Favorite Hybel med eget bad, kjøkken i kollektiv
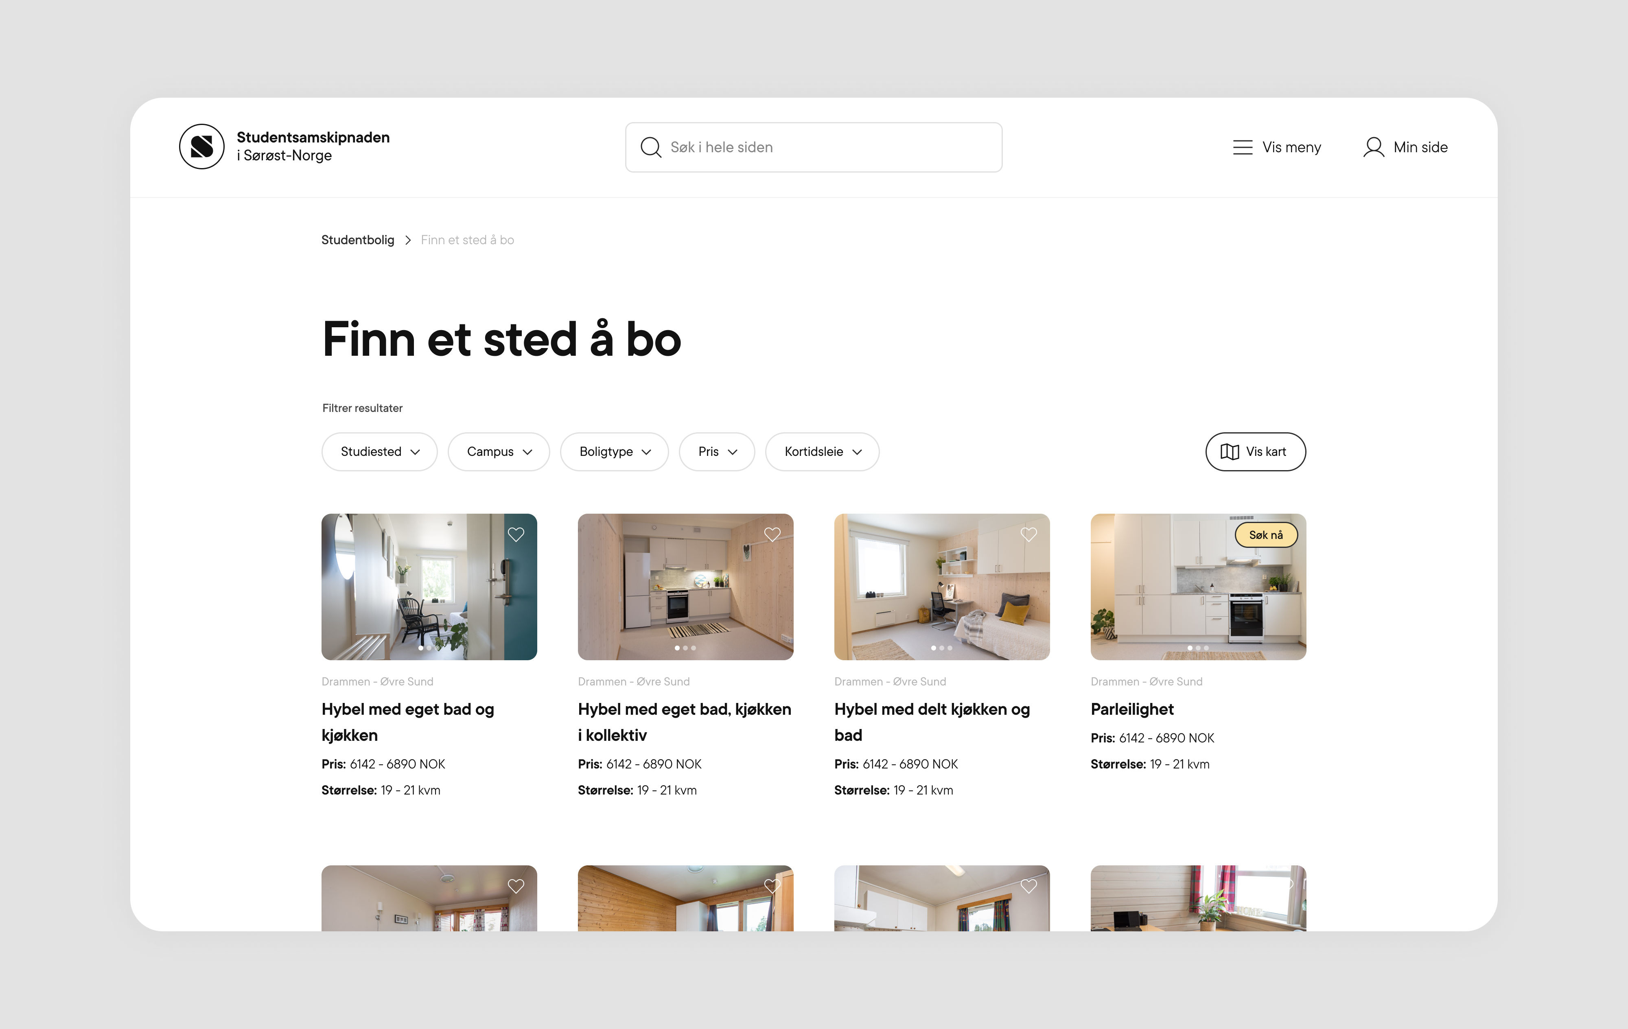 pyautogui.click(x=772, y=535)
